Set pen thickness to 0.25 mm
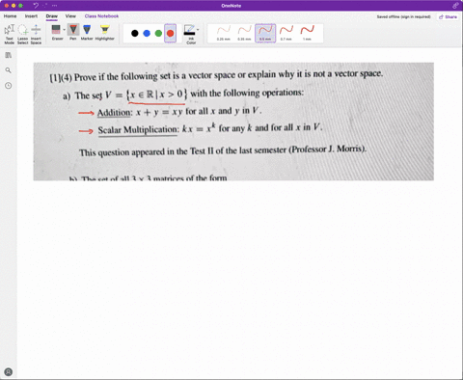463x380 pixels. click(x=224, y=33)
